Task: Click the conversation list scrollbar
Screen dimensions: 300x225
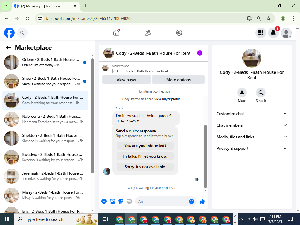Action: pyautogui.click(x=93, y=116)
